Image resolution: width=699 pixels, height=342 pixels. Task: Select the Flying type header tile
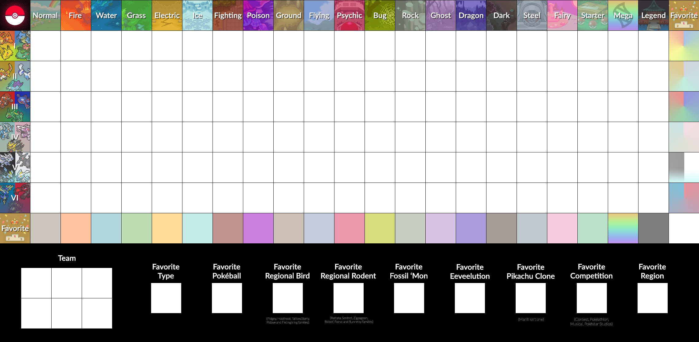click(319, 15)
